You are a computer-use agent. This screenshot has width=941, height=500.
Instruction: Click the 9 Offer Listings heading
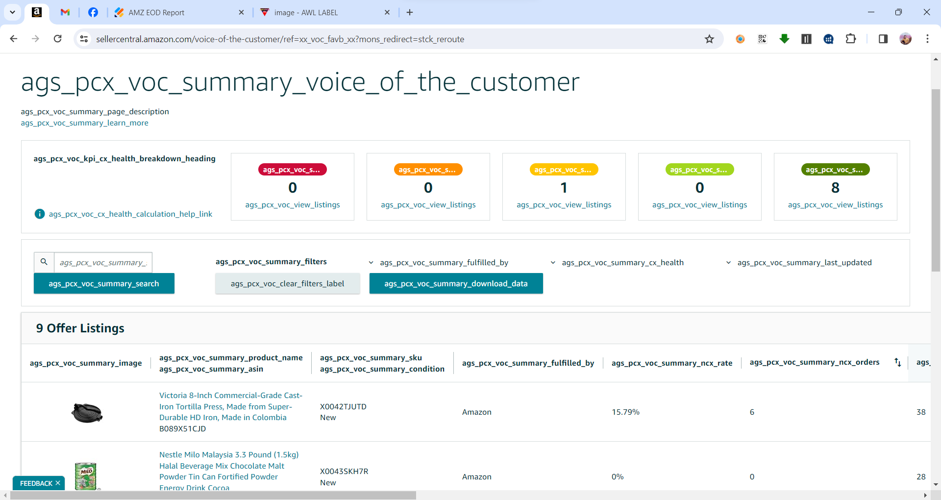(x=80, y=328)
